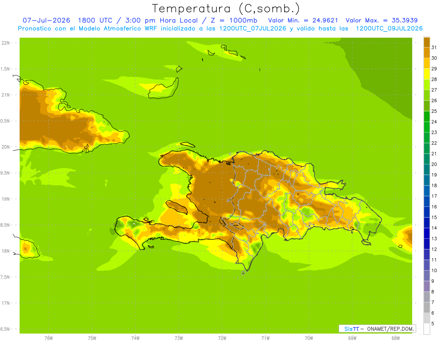Click the '17N' latitude axis label

[6, 303]
